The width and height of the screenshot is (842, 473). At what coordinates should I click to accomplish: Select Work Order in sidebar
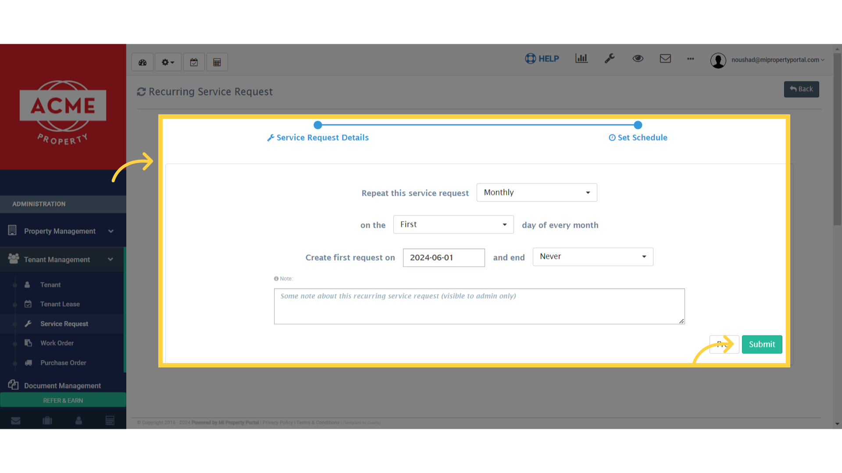coord(57,343)
